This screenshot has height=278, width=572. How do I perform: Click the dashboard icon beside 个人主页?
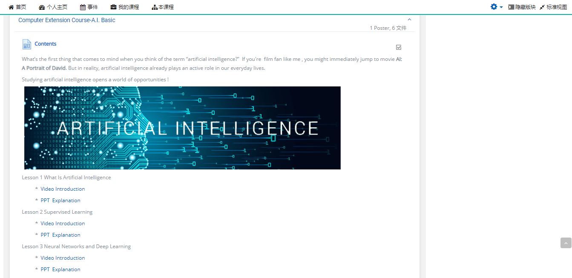(42, 7)
